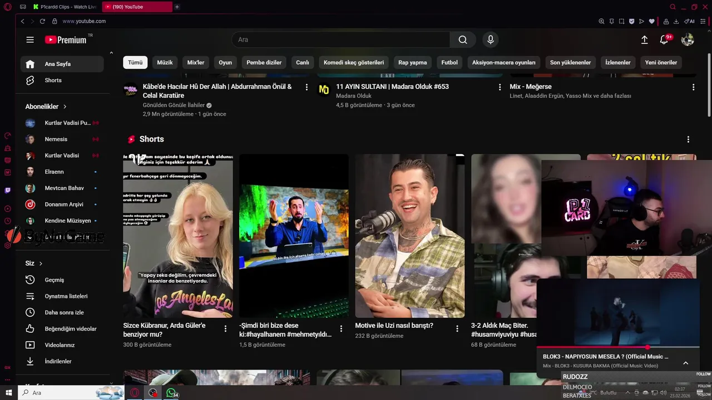The width and height of the screenshot is (712, 400).
Task: Open options for Kâbe'de Hacılar video
Action: tap(306, 87)
